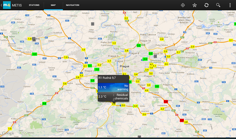Tap the yellow 2,1 marker near Hostivice
Screen dimensions: 236x139
(x=85, y=66)
